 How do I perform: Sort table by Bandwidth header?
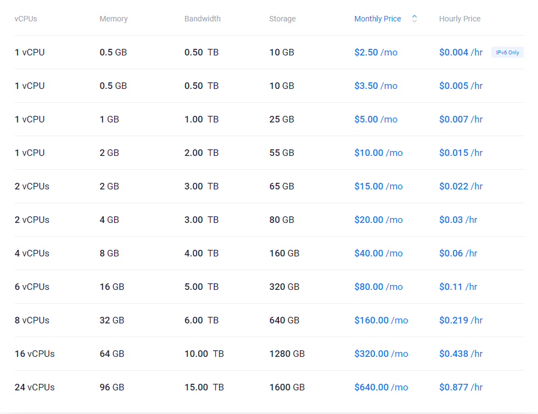tap(203, 19)
